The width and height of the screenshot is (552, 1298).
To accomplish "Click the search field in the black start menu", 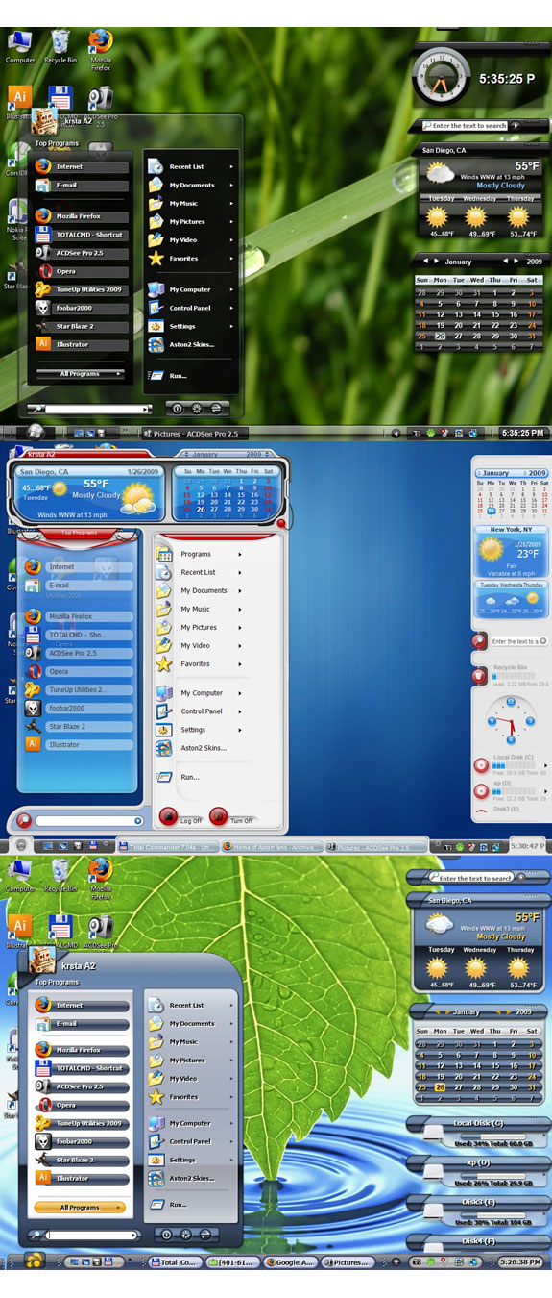I will coord(98,409).
